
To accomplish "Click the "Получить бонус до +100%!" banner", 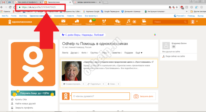I will (33, 93).
